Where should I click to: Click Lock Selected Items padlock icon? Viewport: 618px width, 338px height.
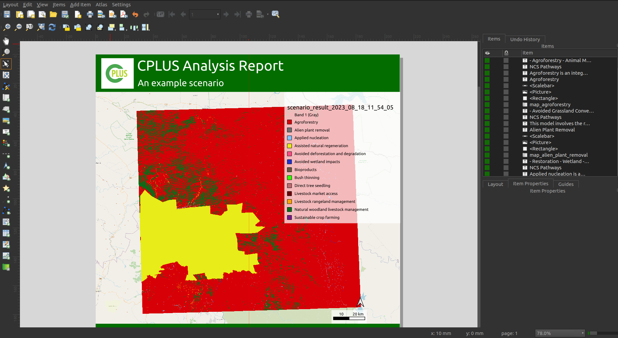[x=66, y=27]
